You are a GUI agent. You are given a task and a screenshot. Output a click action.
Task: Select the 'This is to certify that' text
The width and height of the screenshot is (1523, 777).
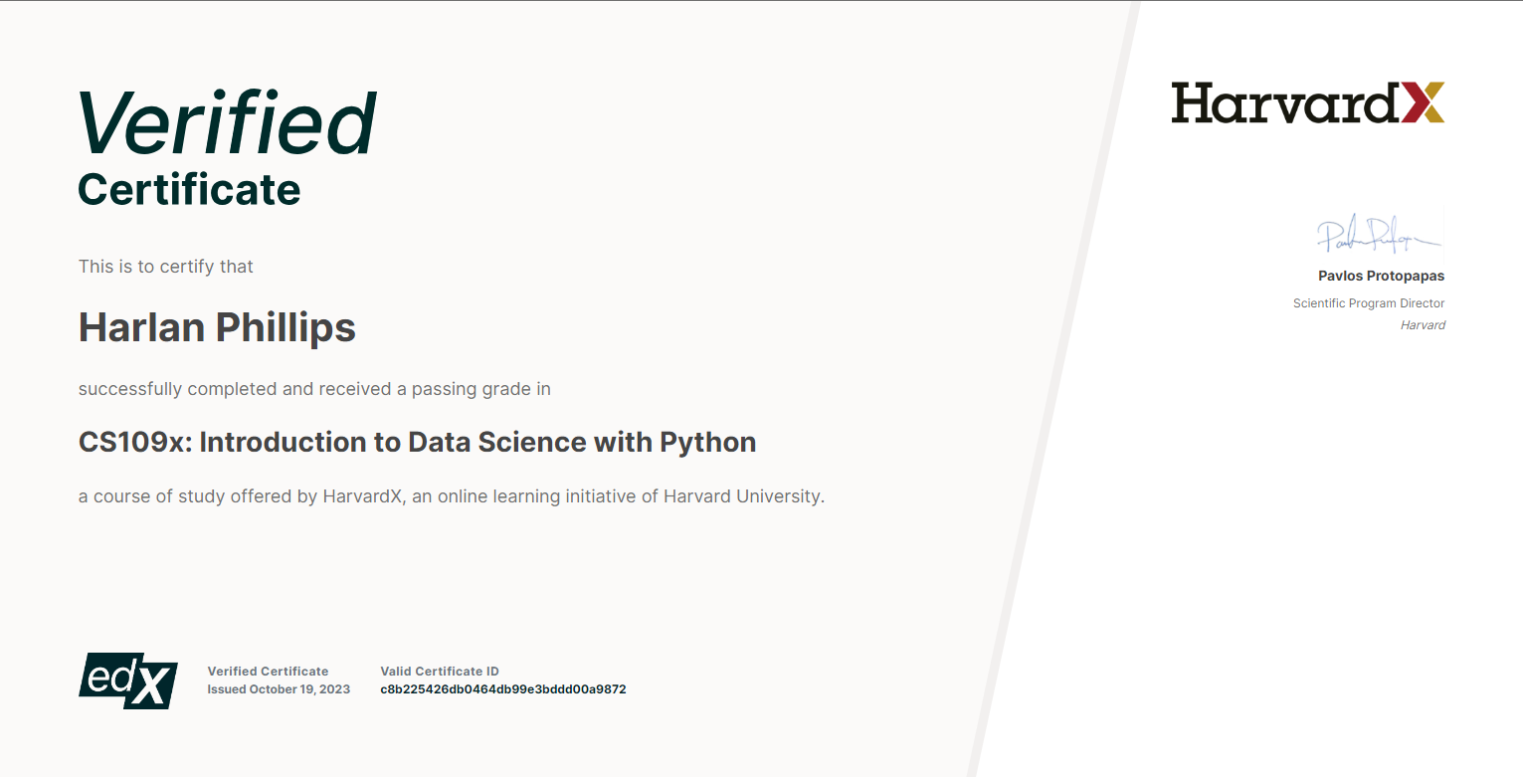pos(166,267)
